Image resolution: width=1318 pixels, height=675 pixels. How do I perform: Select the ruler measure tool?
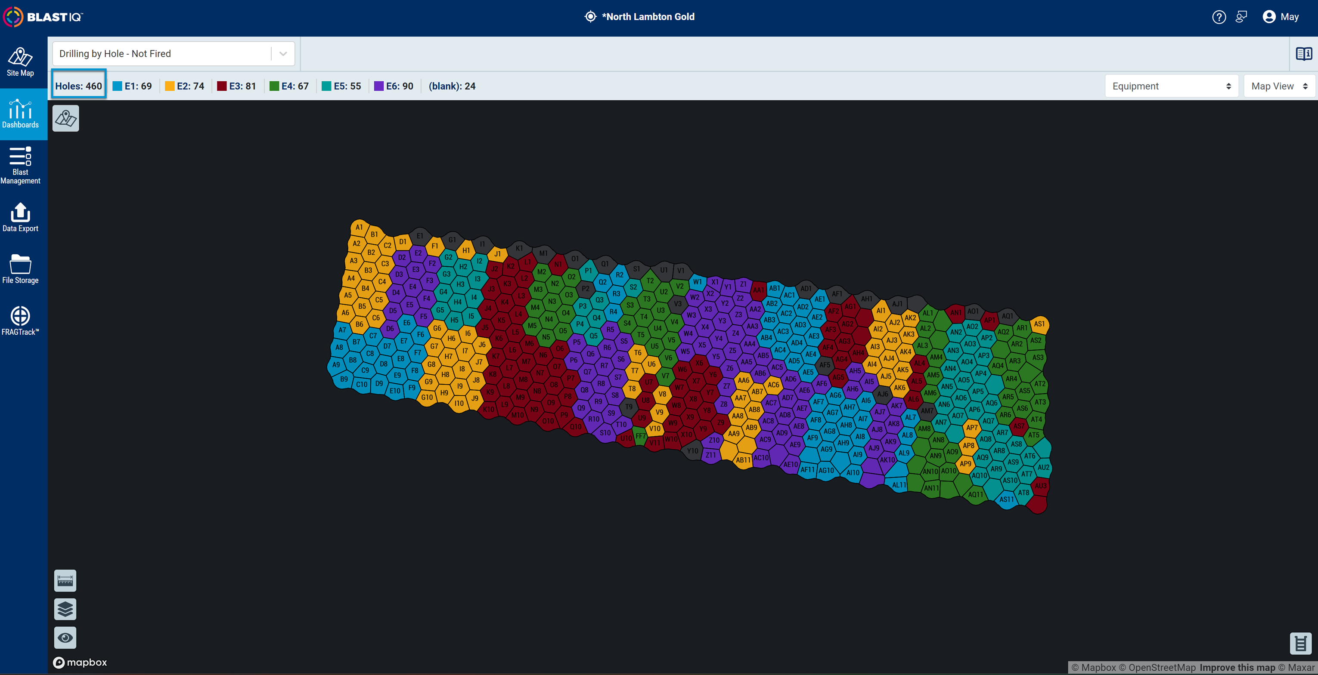coord(65,580)
